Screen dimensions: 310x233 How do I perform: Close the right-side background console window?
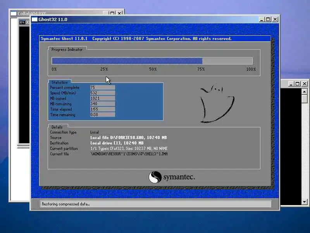(305, 84)
